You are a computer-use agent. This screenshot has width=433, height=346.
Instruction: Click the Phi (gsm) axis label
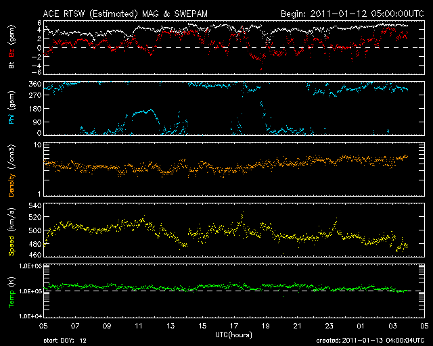[x=12, y=107]
